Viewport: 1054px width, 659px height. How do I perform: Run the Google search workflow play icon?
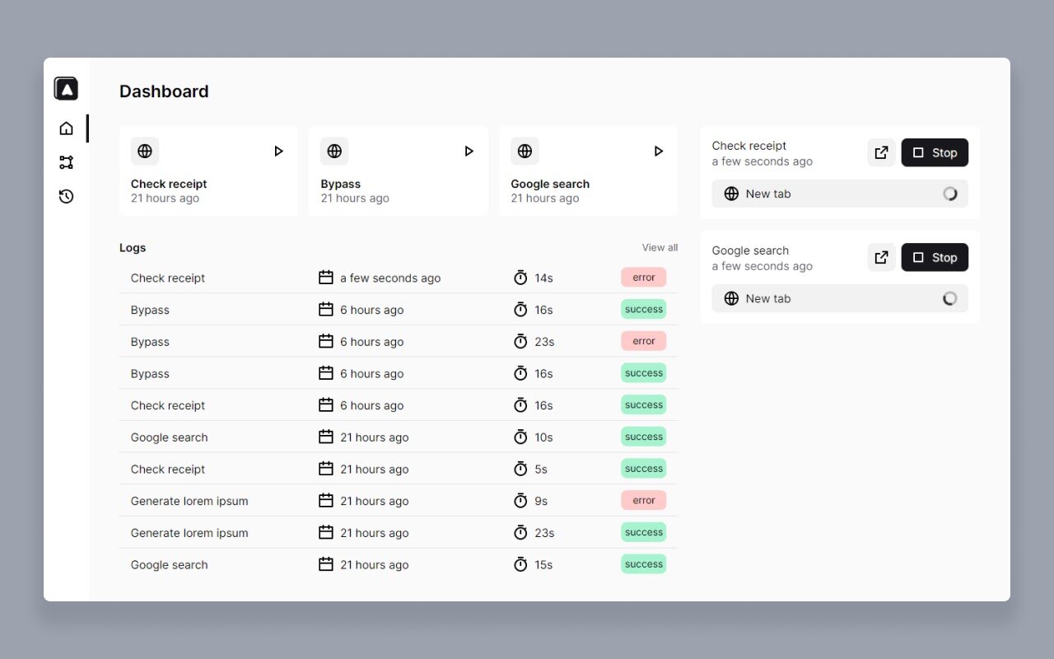[658, 152]
